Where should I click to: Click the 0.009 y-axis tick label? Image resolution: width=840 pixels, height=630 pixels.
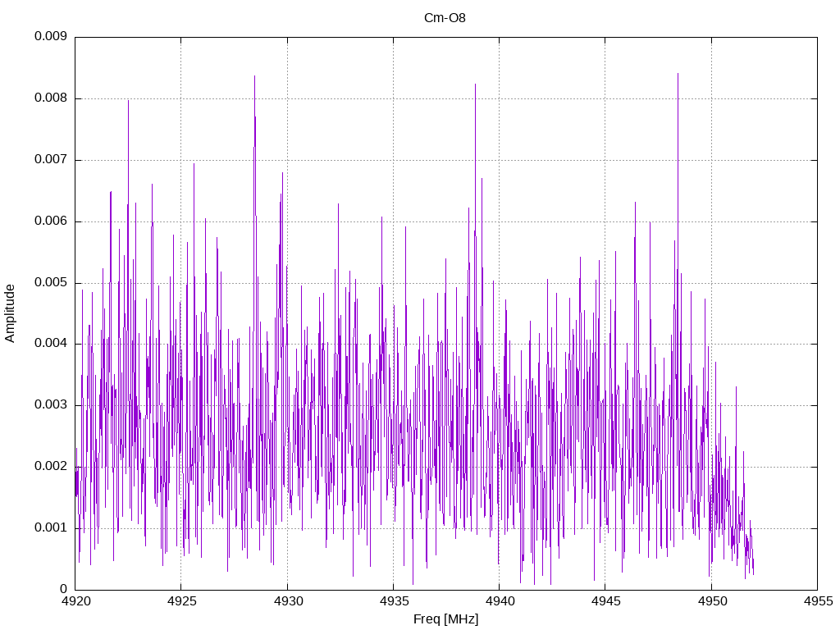[50, 36]
